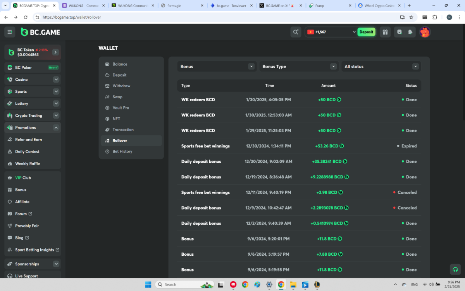Viewport: 465px width, 291px height.
Task: Click the search magnifier icon in header
Action: pyautogui.click(x=296, y=32)
